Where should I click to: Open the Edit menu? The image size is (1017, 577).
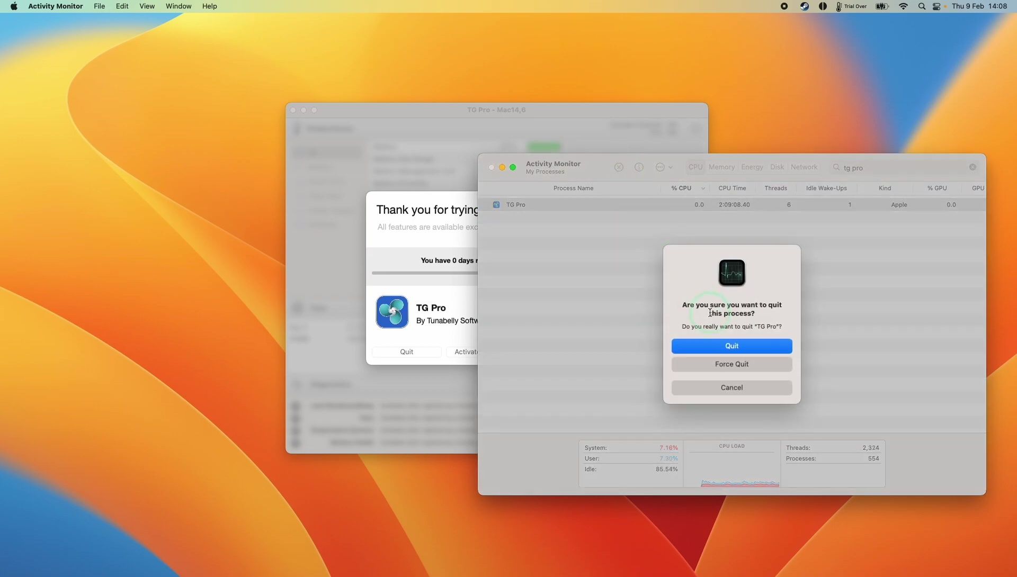[122, 6]
